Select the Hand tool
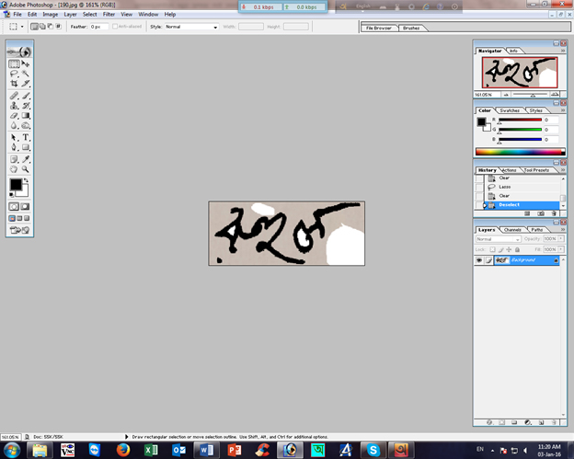Viewport: 574px width, 459px height. (14, 169)
